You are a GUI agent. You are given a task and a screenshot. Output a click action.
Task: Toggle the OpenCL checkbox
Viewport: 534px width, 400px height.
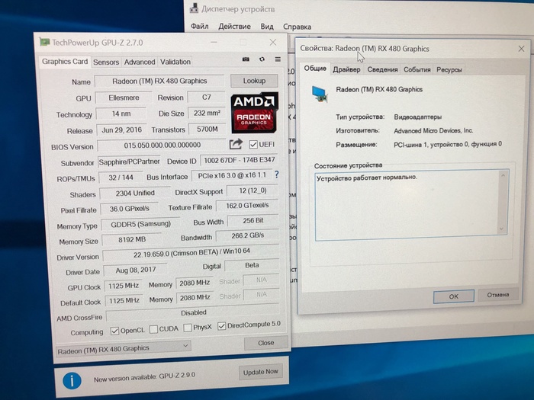coord(115,330)
